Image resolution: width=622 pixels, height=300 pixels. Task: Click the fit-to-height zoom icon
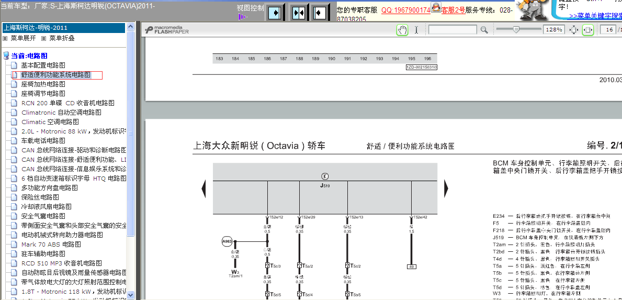click(574, 30)
